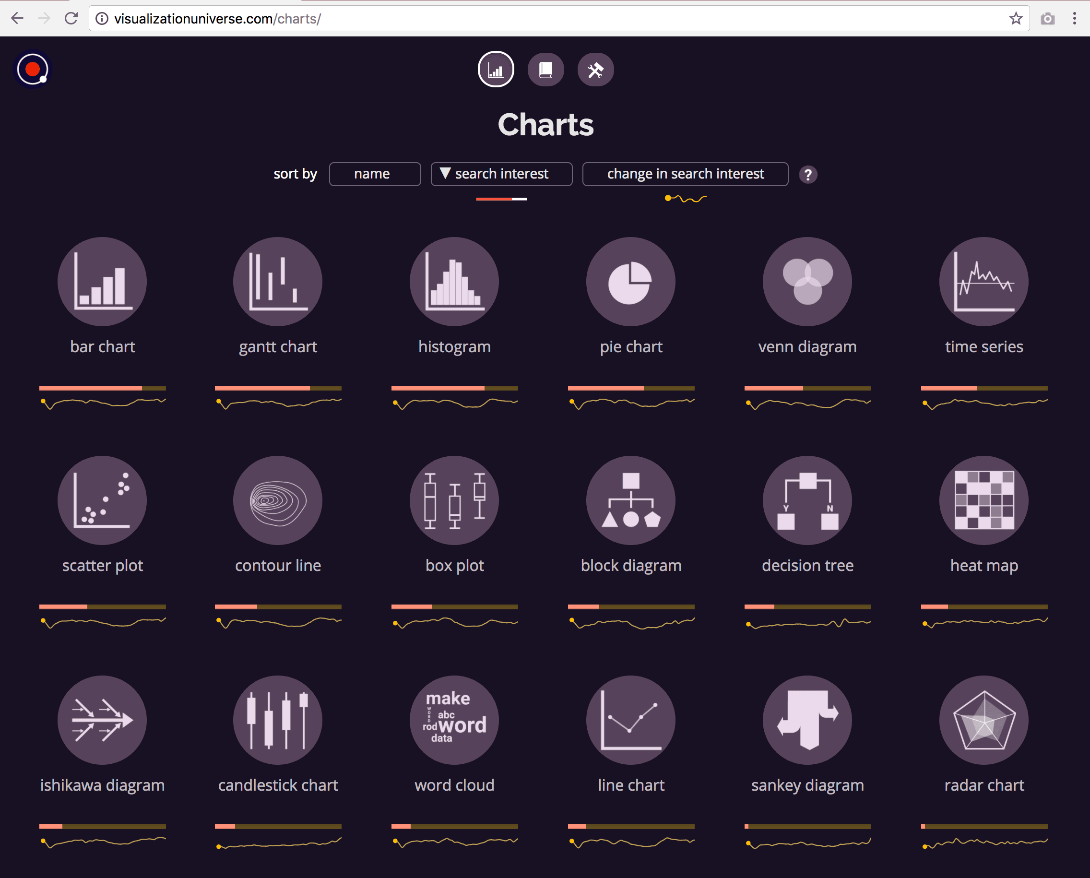Open the radar chart icon
The image size is (1090, 878).
[x=984, y=720]
